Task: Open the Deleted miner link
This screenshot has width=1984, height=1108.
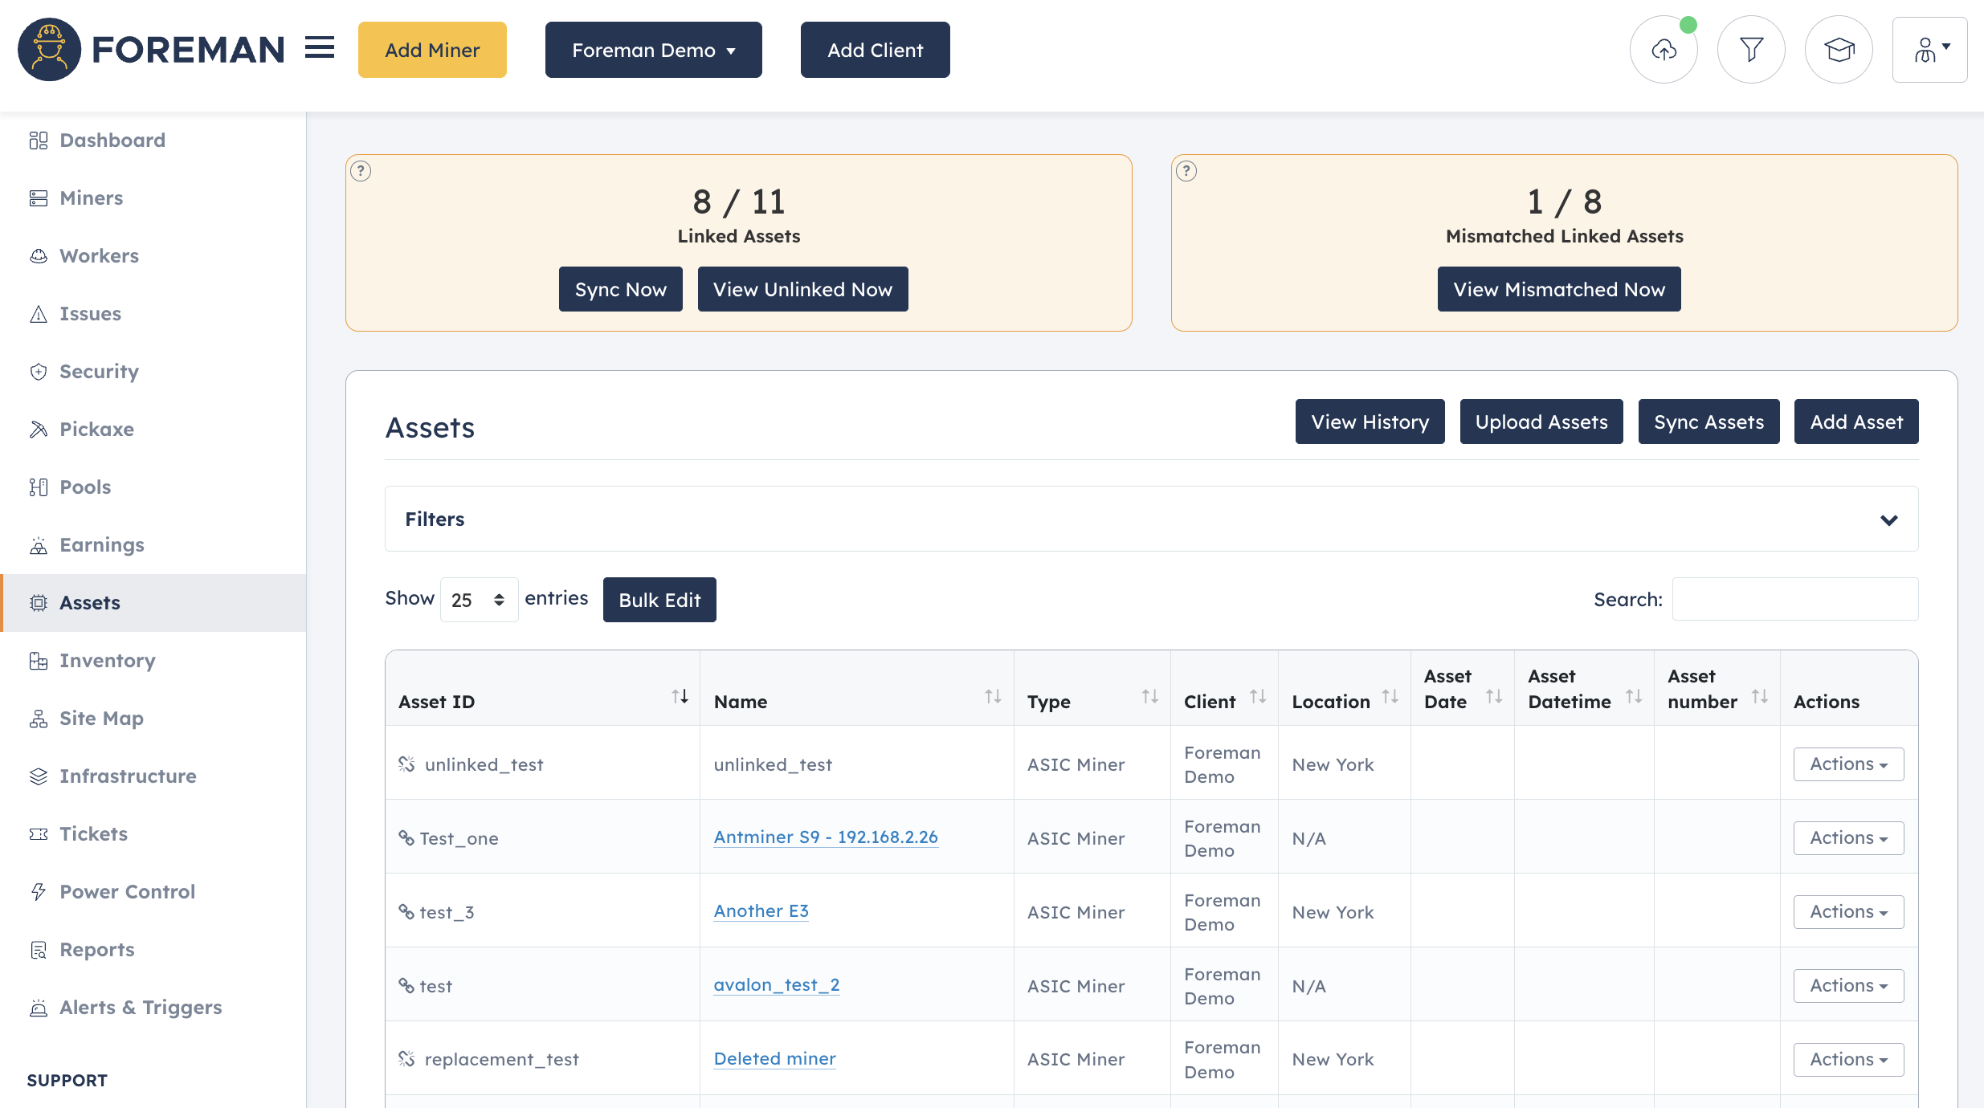Action: coord(774,1058)
